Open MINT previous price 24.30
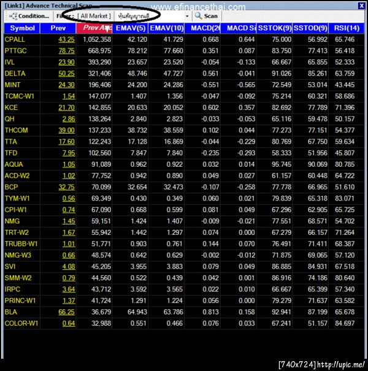Screen dimensions: 368x371 (x=66, y=85)
